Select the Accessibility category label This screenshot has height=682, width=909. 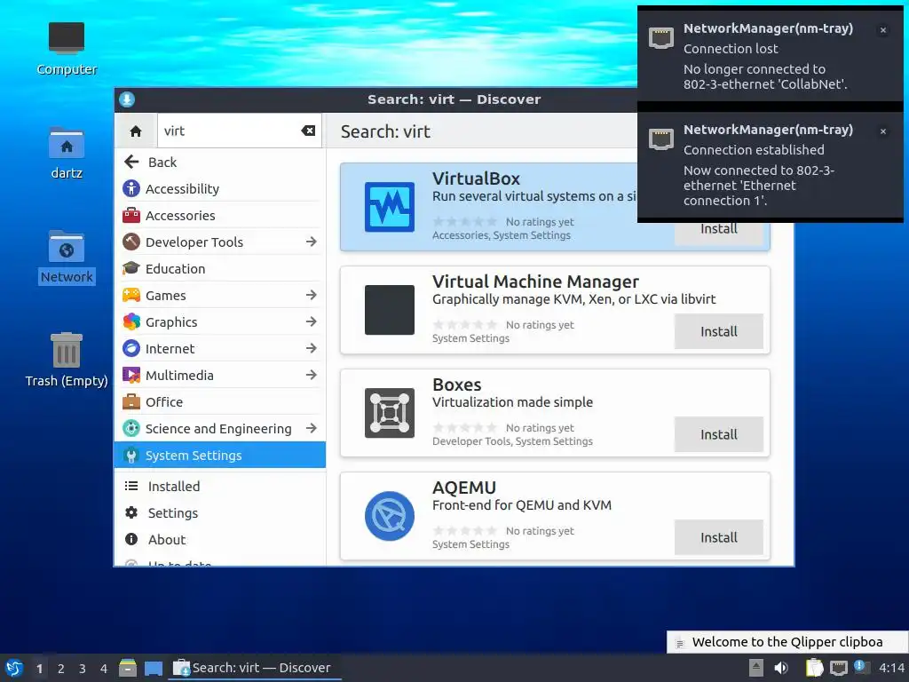point(182,189)
